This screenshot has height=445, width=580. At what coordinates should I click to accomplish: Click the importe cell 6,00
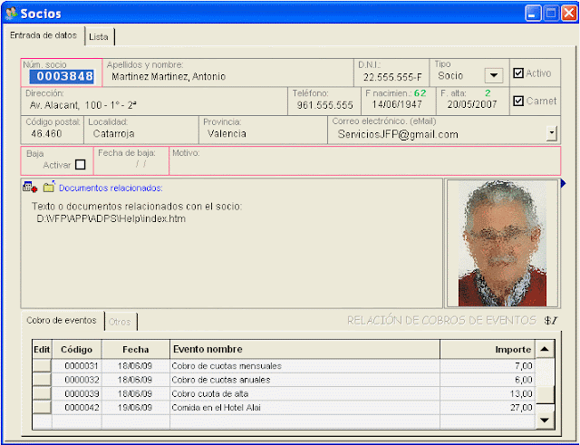pyautogui.click(x=488, y=380)
